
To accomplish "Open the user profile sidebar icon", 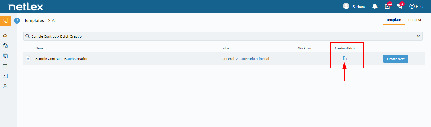I will click(5, 86).
